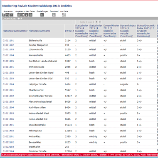Click the columns icon under Angaben zu den Daten
Screen dimensions: 158x158
(x=31, y=15)
